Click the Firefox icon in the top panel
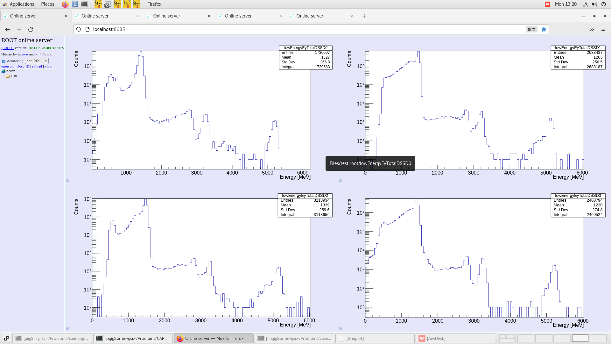 (65, 4)
